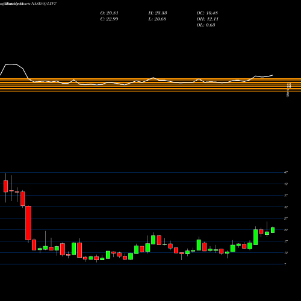Select the tall green candle rising to 22
This screenshot has height=301, width=301.
click(256, 237)
